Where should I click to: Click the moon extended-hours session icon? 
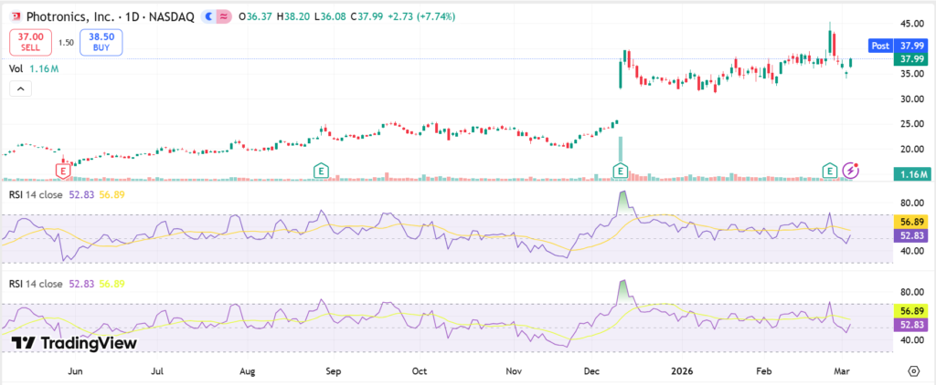210,16
